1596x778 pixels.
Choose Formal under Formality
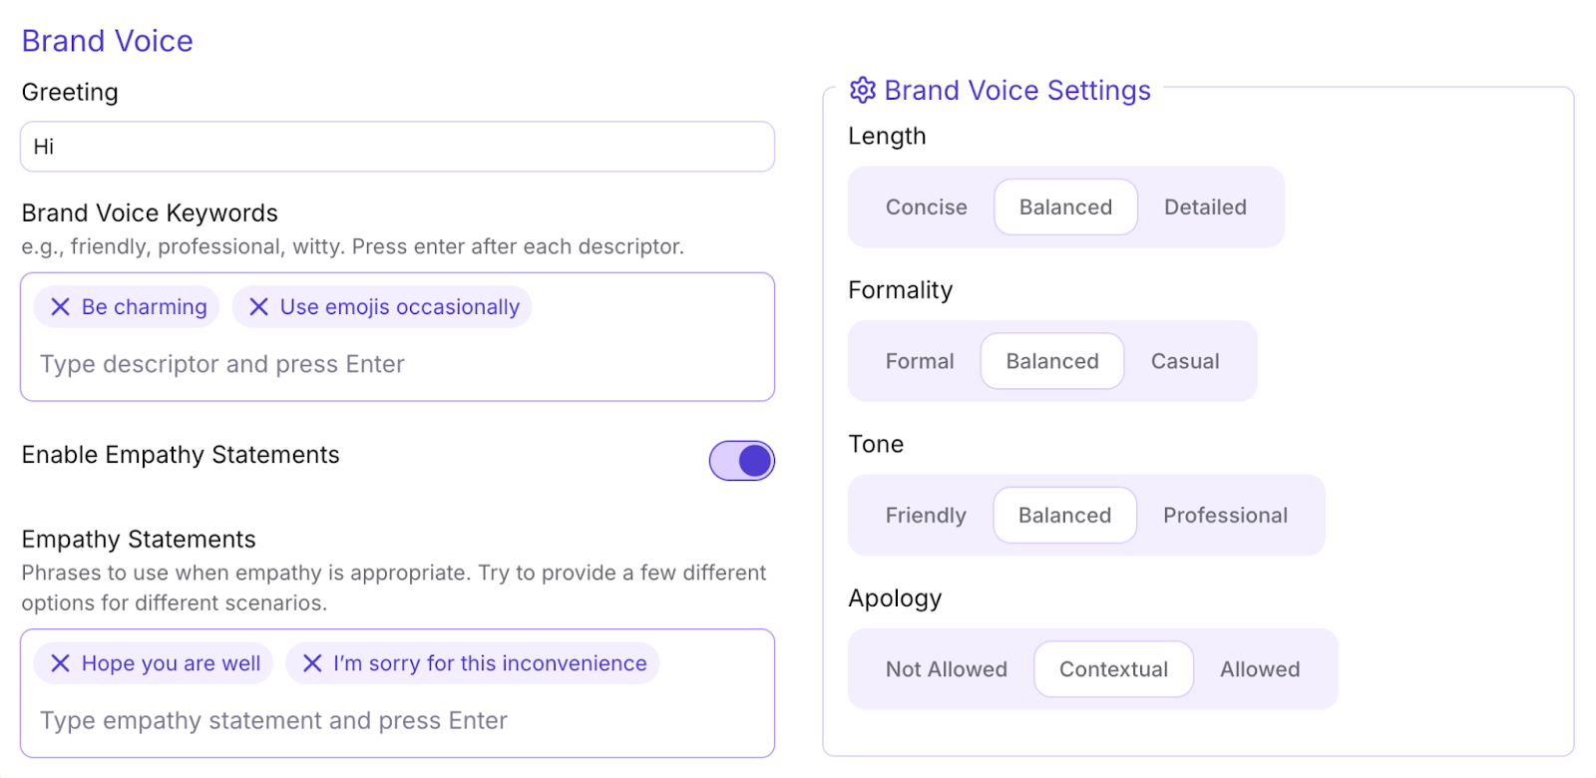coord(920,361)
